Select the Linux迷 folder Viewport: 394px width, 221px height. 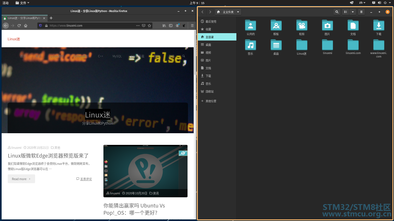tap(302, 47)
